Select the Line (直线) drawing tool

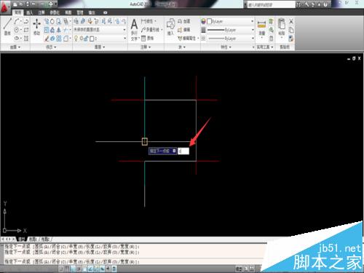pyautogui.click(x=7, y=26)
